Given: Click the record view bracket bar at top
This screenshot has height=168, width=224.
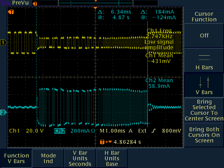Looking at the screenshot, I should [96, 3].
